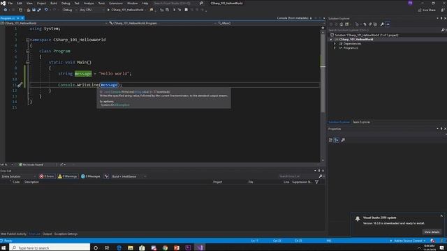Viewport: 447px width, 251px height.
Task: Collapse the namespace code block
Action: point(28,40)
